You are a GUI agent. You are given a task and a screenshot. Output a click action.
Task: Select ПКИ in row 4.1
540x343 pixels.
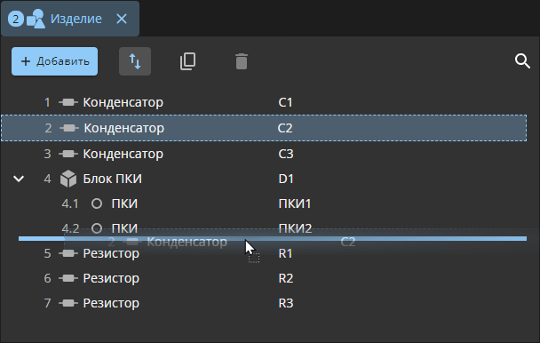coord(124,203)
